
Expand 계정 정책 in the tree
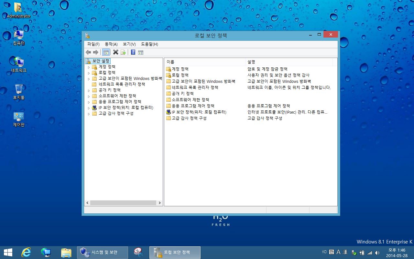click(89, 67)
